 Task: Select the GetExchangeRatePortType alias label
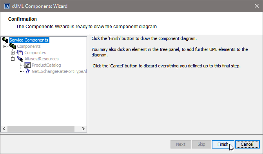[x=59, y=71]
